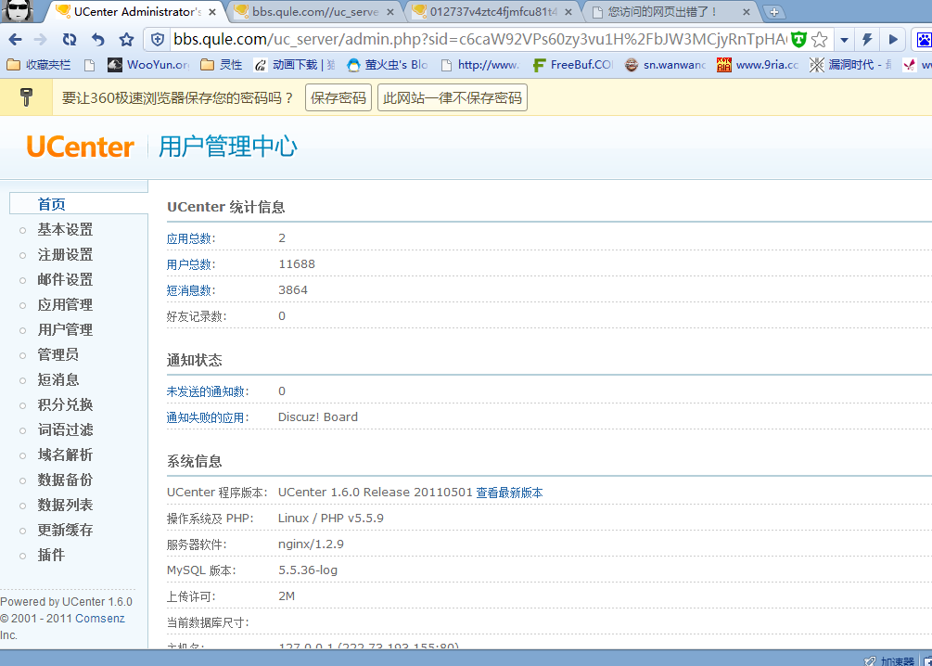Click the browser forward arrow

(41, 39)
